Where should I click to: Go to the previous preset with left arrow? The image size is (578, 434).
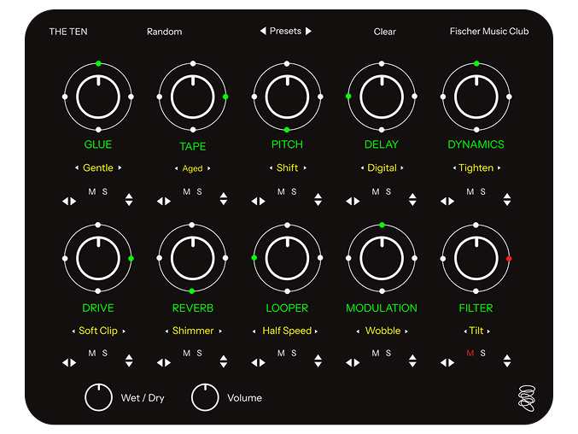point(263,31)
